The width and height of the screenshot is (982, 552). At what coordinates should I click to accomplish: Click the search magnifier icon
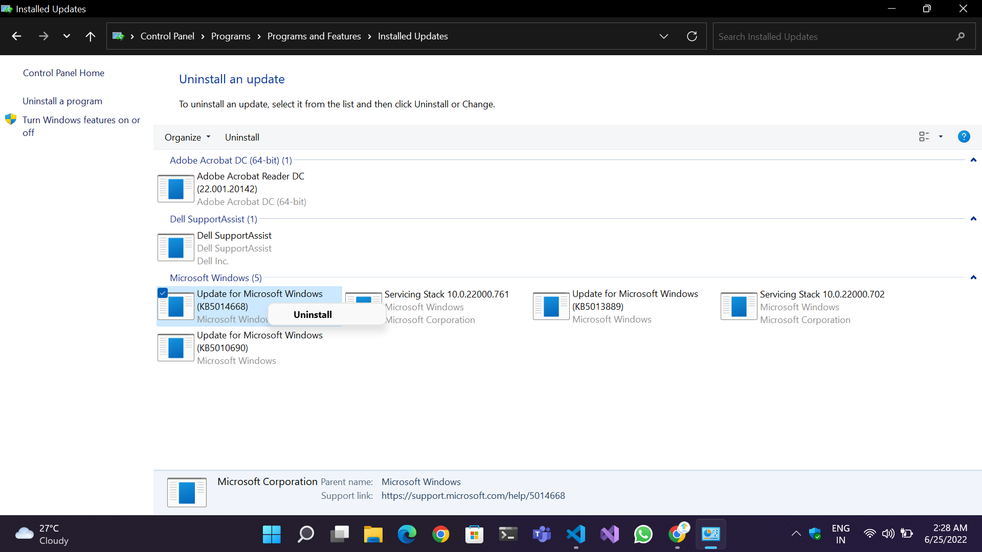[x=961, y=36]
